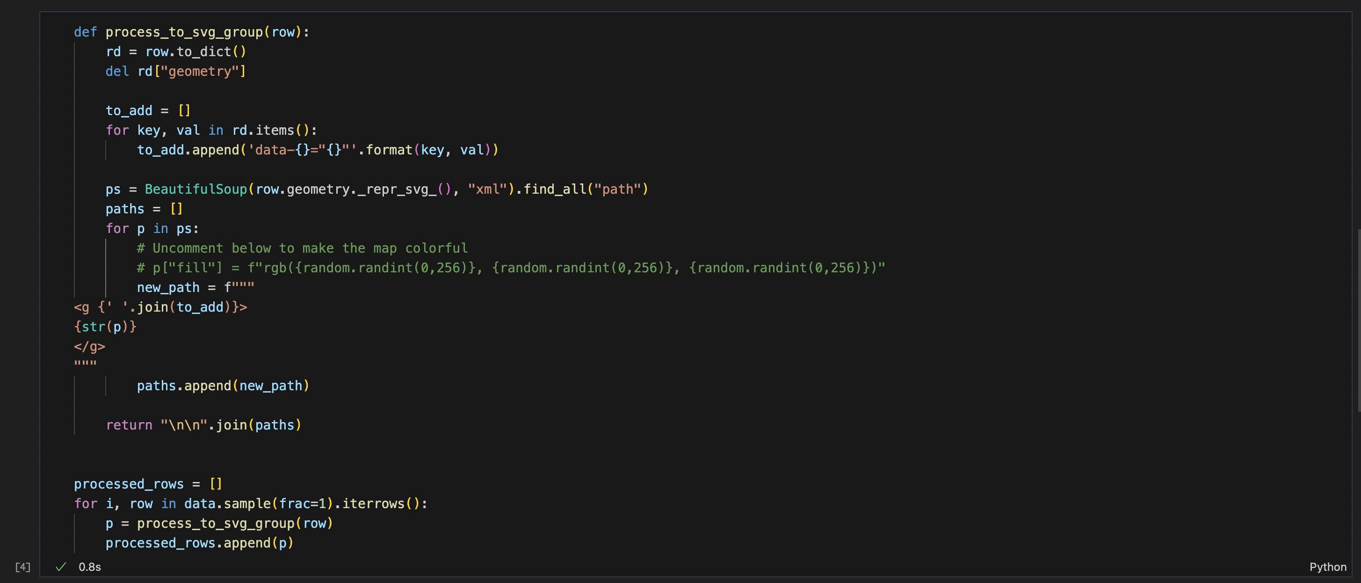The image size is (1361, 583).
Task: Click the return keyword
Action: [x=129, y=425]
